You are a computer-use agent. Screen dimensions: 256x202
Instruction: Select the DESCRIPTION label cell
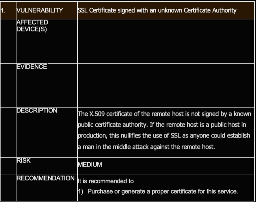click(37, 111)
